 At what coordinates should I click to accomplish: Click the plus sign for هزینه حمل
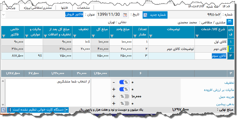tap(114, 96)
